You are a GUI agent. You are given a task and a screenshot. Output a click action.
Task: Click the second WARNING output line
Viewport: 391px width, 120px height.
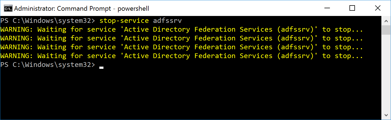[x=182, y=38]
